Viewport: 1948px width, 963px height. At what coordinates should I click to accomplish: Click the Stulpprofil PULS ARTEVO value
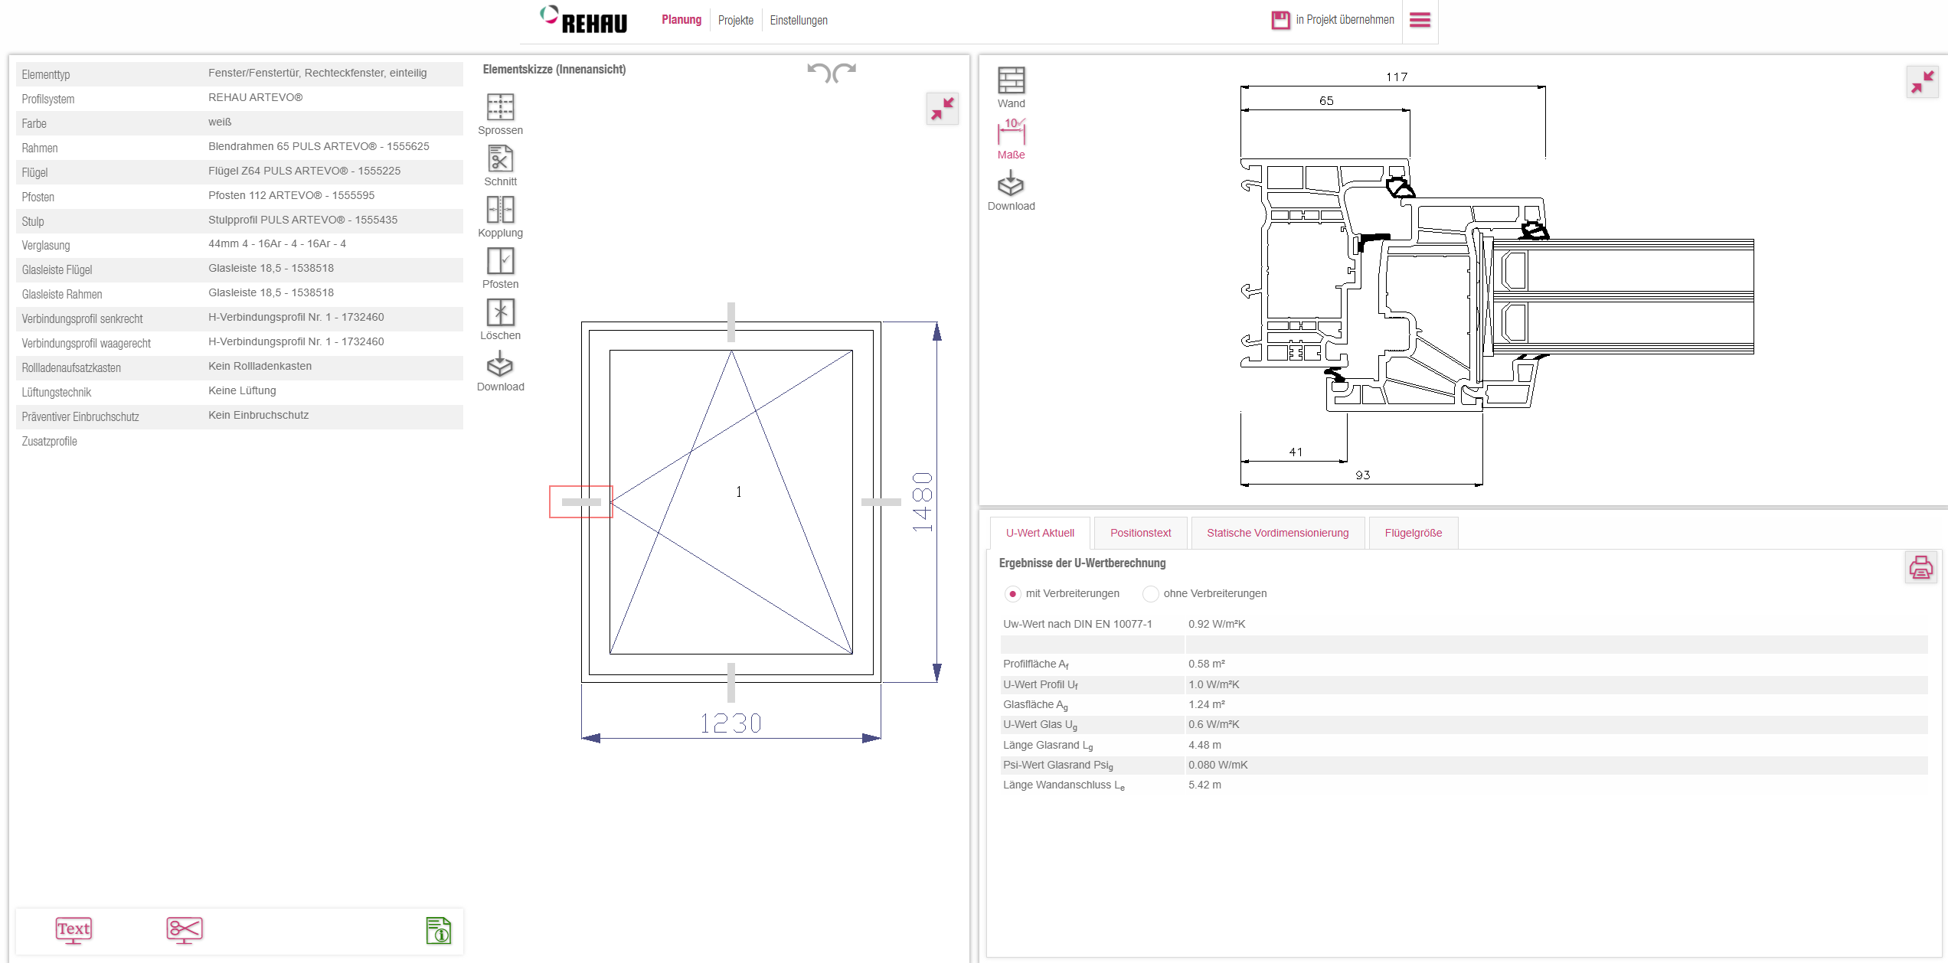pyautogui.click(x=302, y=220)
